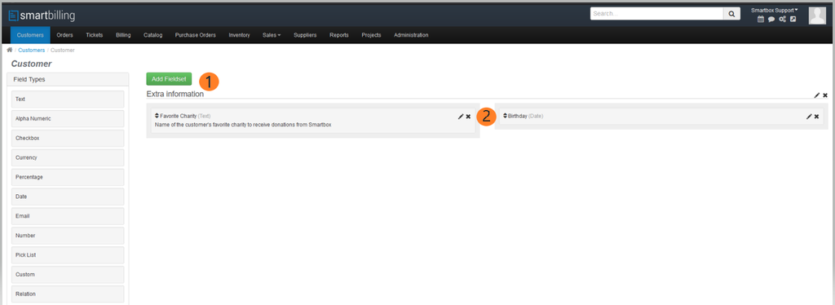
Task: Edit the Extra information fieldset with pencil icon
Action: 817,95
